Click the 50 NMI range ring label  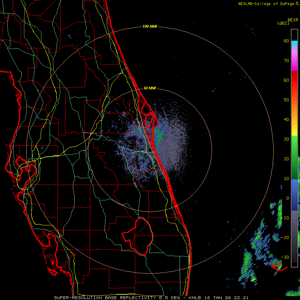[150, 88]
